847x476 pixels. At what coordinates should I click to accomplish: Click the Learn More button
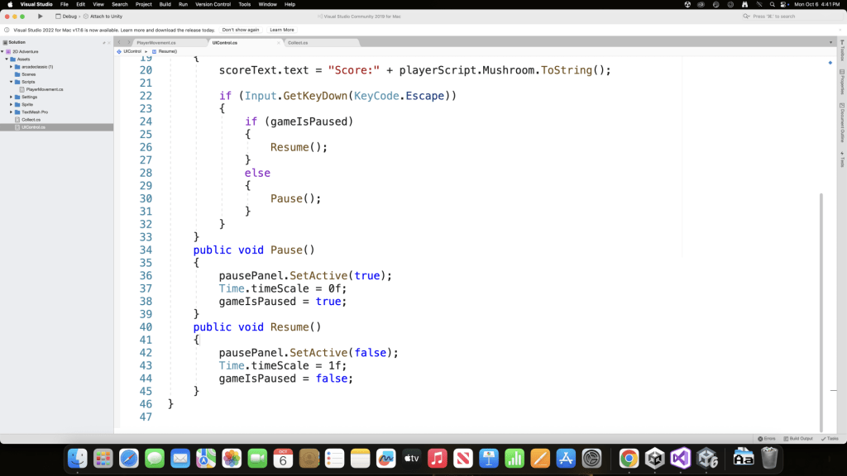(282, 30)
